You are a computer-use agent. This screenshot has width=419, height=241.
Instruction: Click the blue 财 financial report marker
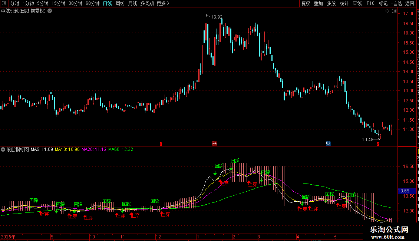pyautogui.click(x=328, y=143)
